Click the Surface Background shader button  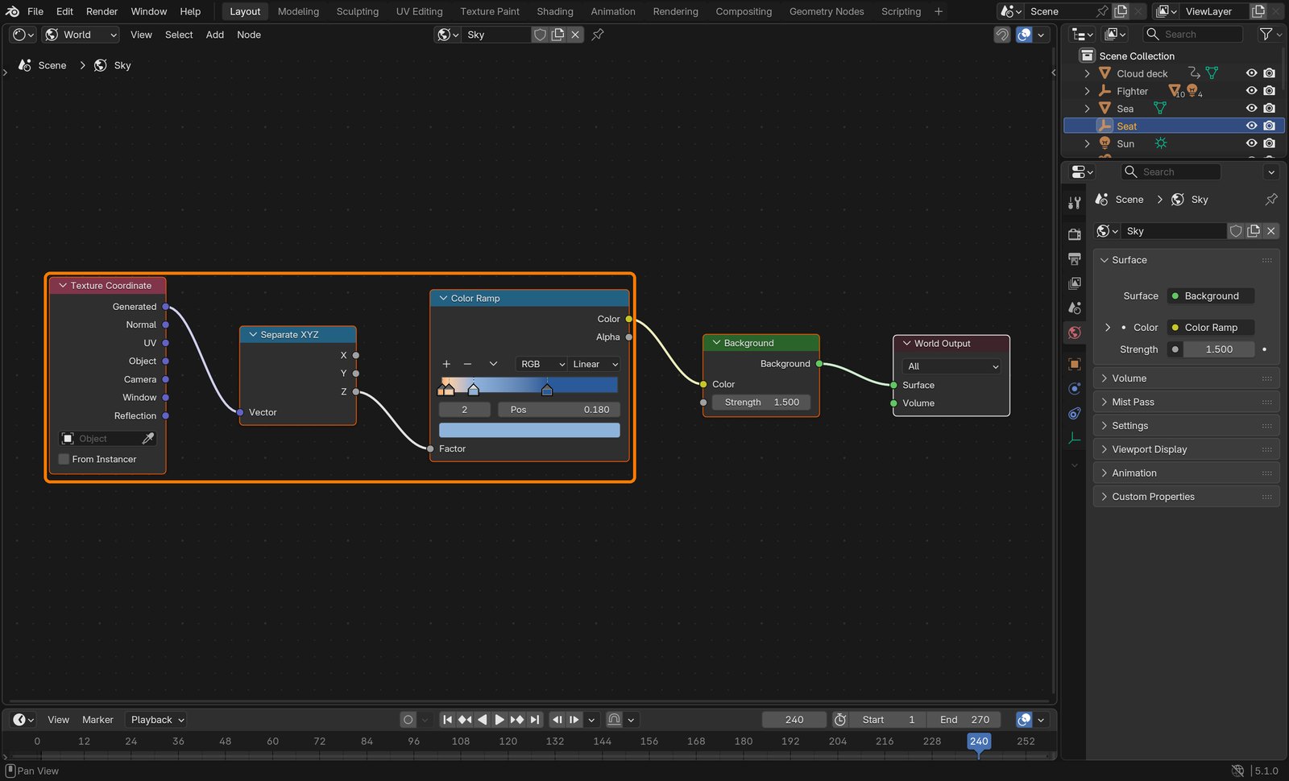pos(1211,296)
